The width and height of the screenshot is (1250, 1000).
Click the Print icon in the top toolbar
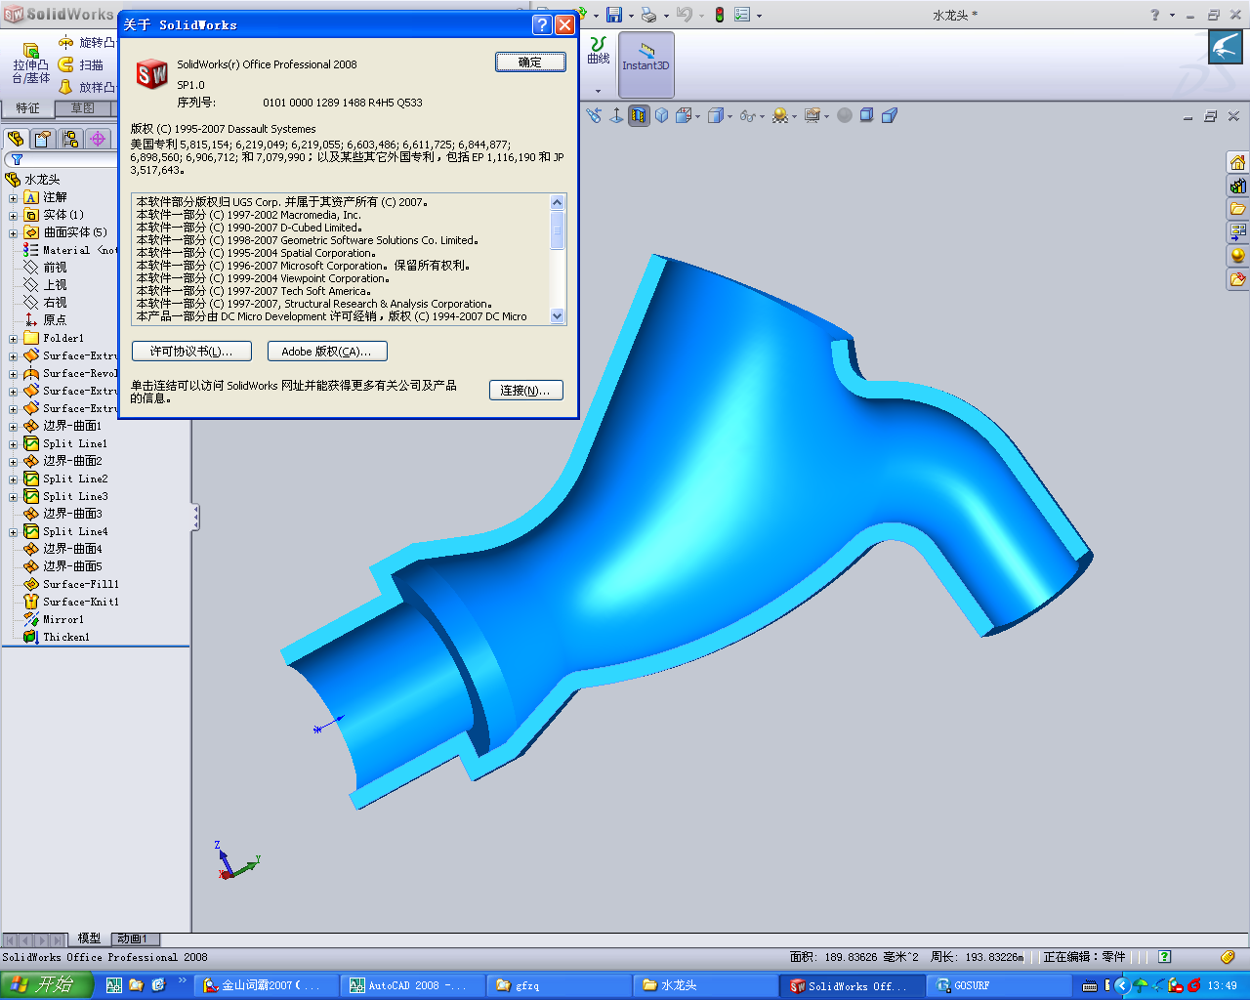pos(649,15)
